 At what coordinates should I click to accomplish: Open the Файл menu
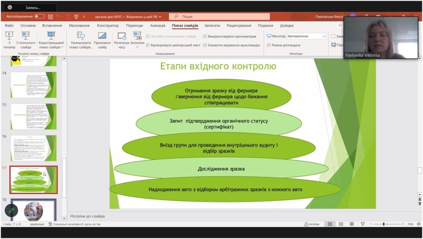click(x=9, y=25)
